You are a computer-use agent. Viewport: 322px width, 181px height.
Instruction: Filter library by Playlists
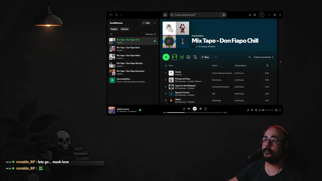click(114, 29)
